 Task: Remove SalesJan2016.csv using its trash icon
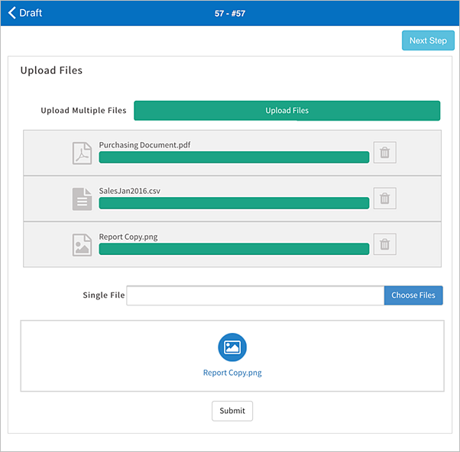[384, 199]
